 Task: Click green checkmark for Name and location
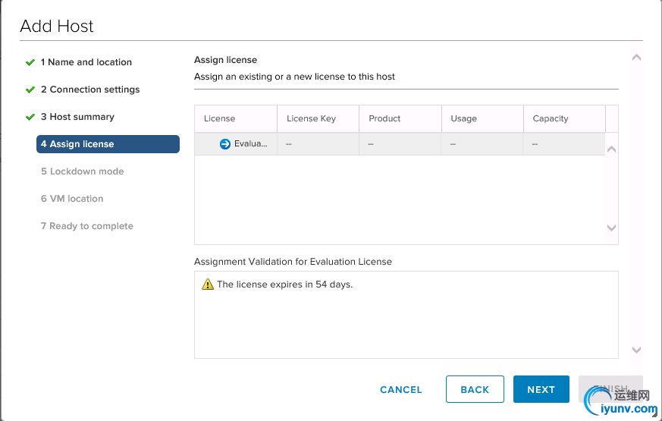[30, 62]
